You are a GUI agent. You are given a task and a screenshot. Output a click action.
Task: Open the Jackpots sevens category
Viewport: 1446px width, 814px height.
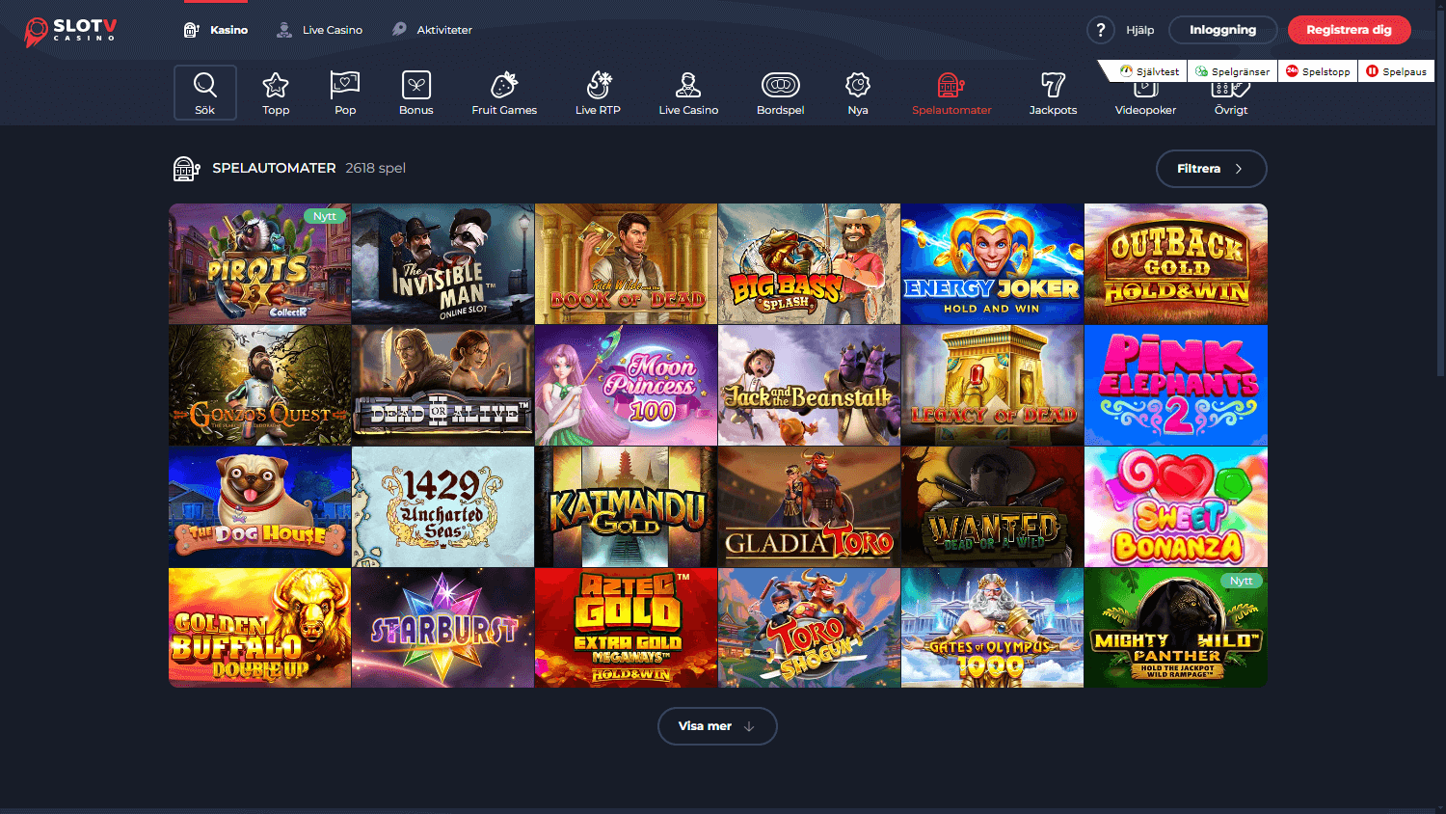click(1053, 93)
